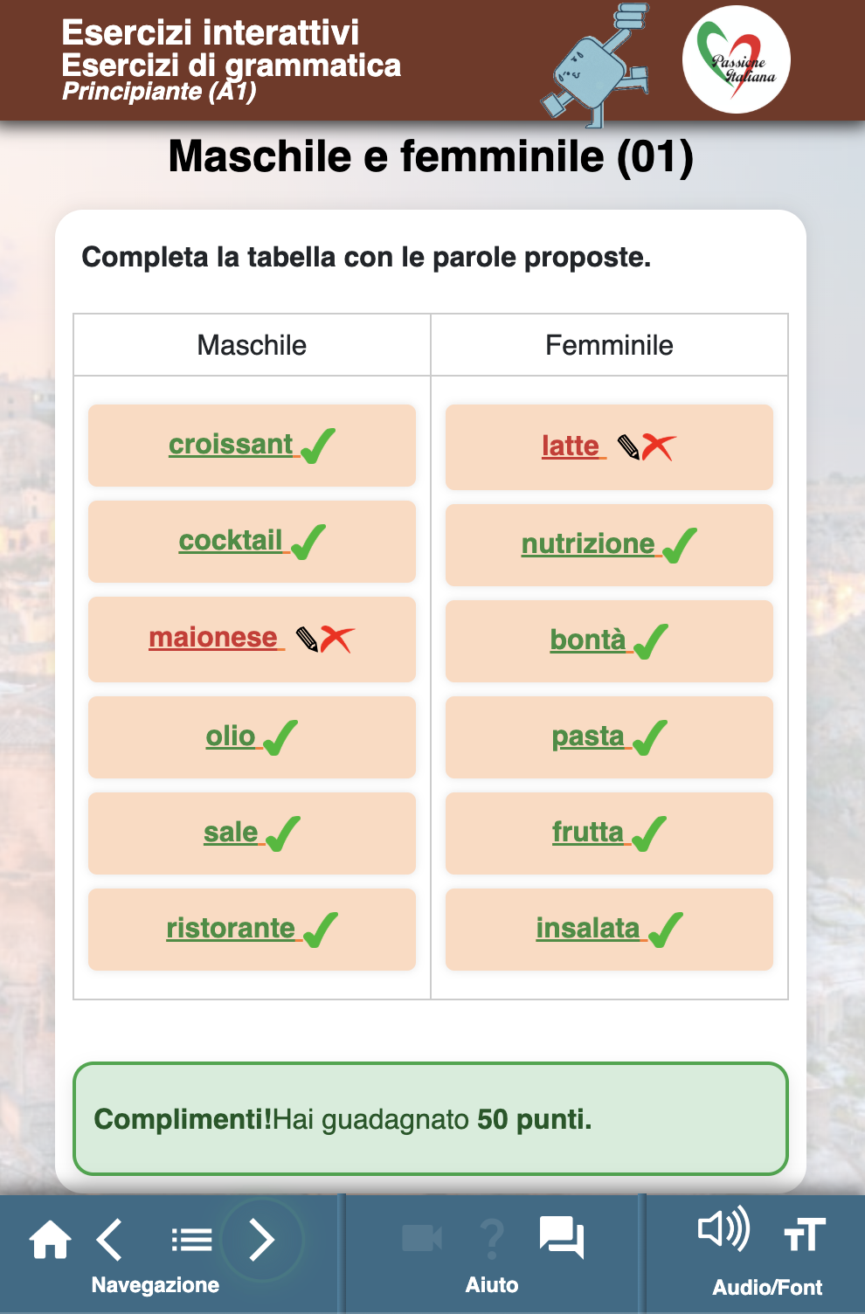Go to the next exercise arrow
Viewport: 865px width, 1314px height.
coord(261,1240)
